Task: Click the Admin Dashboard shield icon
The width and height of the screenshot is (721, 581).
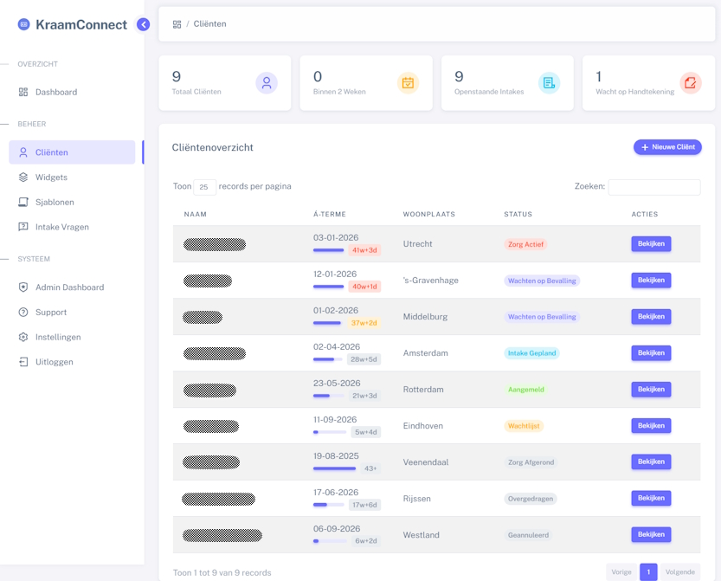Action: tap(23, 287)
